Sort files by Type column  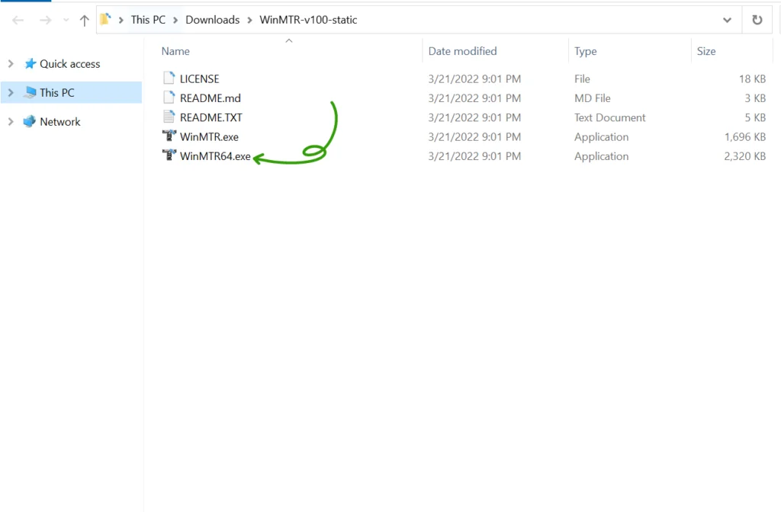[x=585, y=51]
